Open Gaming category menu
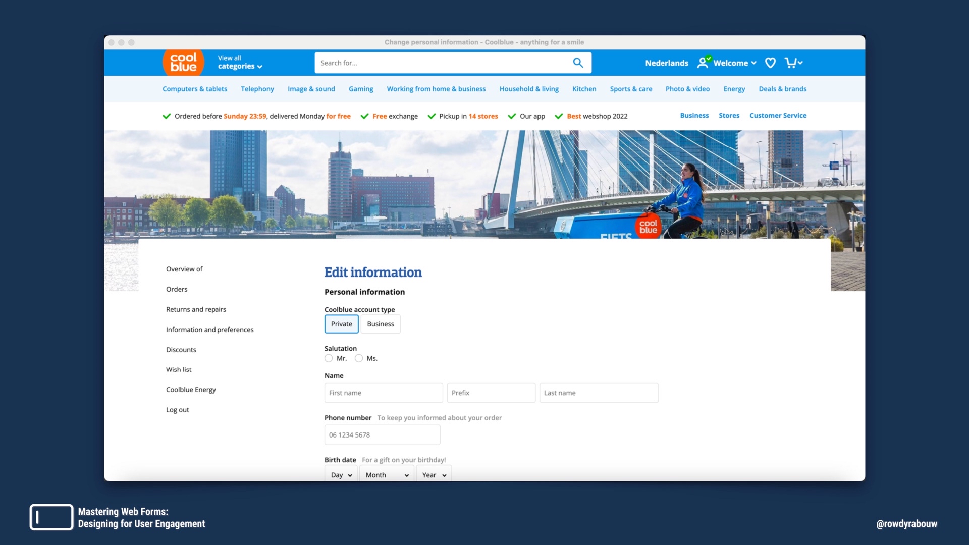This screenshot has height=545, width=969. point(361,89)
